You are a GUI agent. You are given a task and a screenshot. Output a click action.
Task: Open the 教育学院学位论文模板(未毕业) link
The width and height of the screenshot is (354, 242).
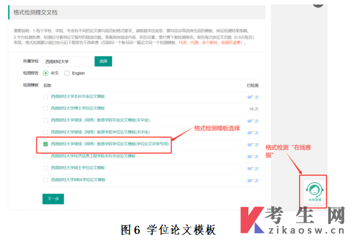click(x=100, y=132)
